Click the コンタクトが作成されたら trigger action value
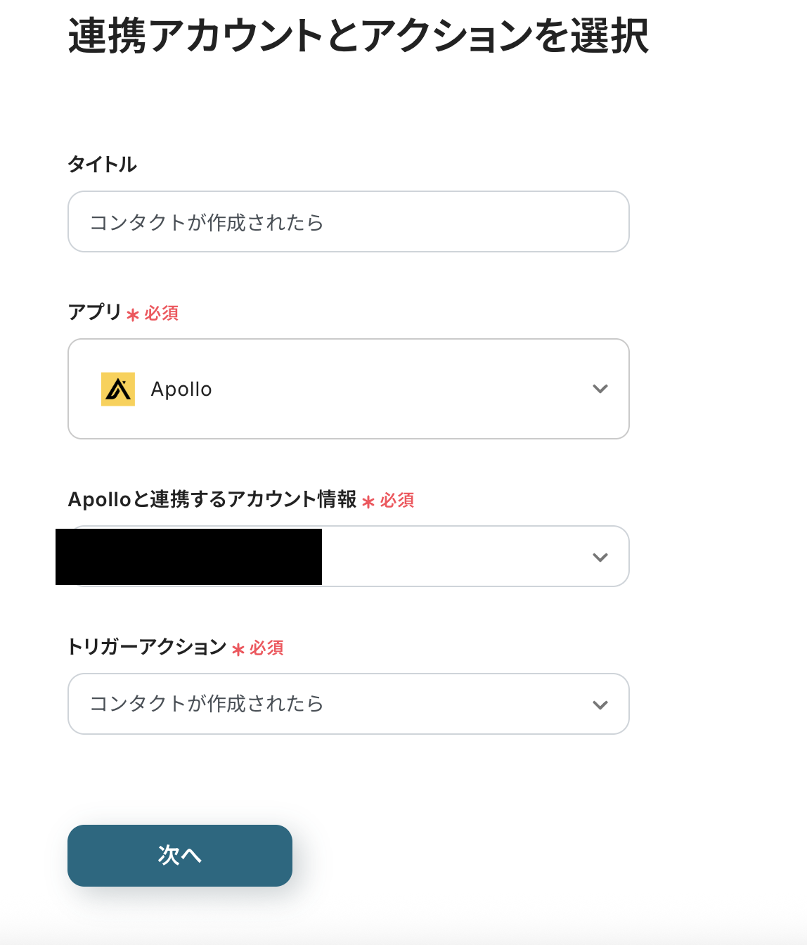The height and width of the screenshot is (945, 807). (207, 704)
